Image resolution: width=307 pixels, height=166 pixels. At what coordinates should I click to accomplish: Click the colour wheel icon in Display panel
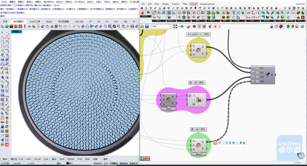pos(169,17)
